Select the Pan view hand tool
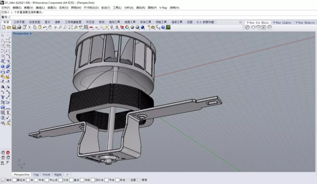The width and height of the screenshot is (317, 184). pyautogui.click(x=50, y=27)
